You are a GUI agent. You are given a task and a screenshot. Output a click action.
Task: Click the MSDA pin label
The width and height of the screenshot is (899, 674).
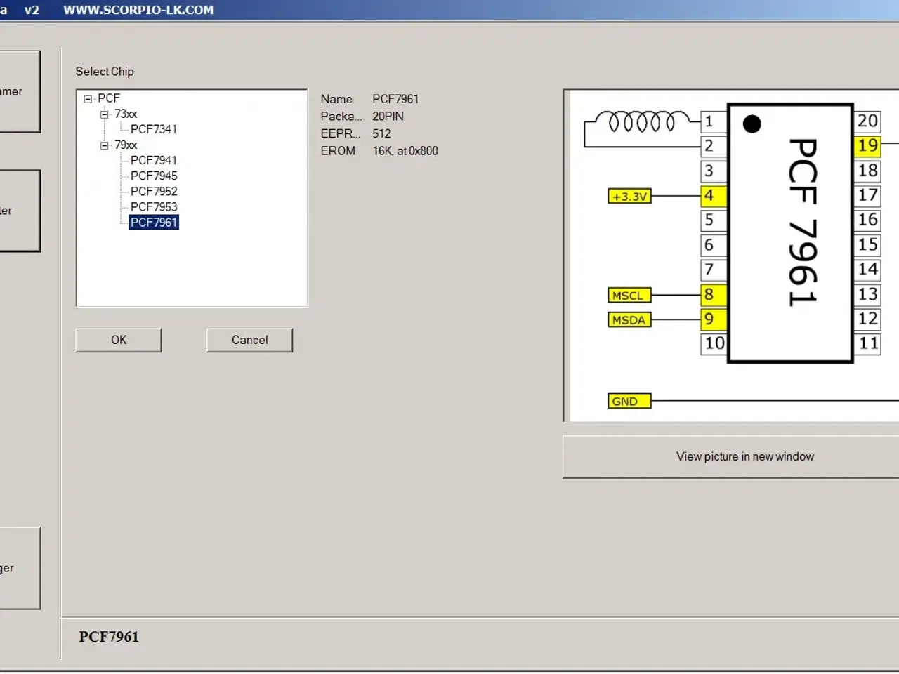[x=629, y=319]
